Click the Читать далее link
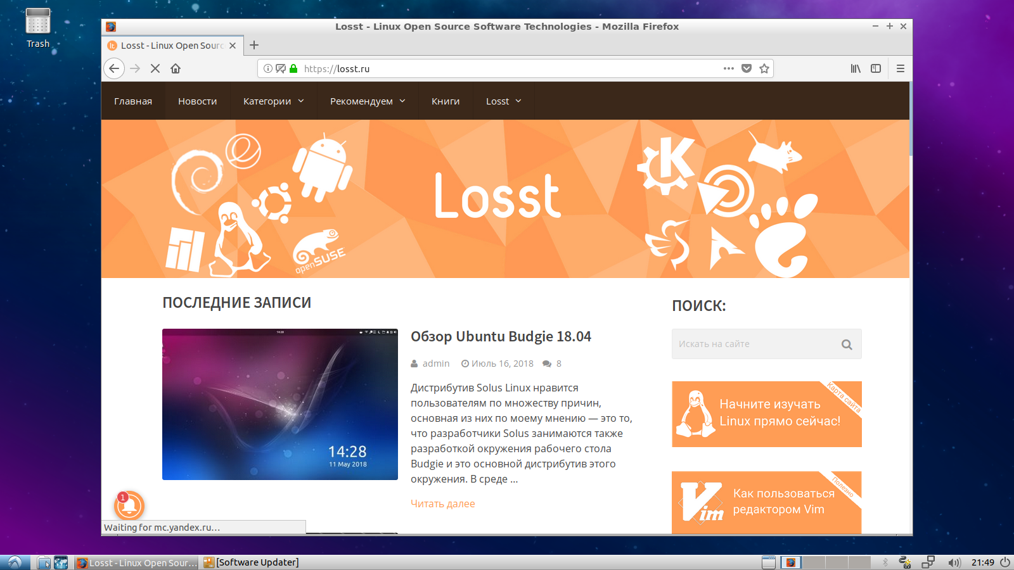The image size is (1014, 570). point(442,503)
